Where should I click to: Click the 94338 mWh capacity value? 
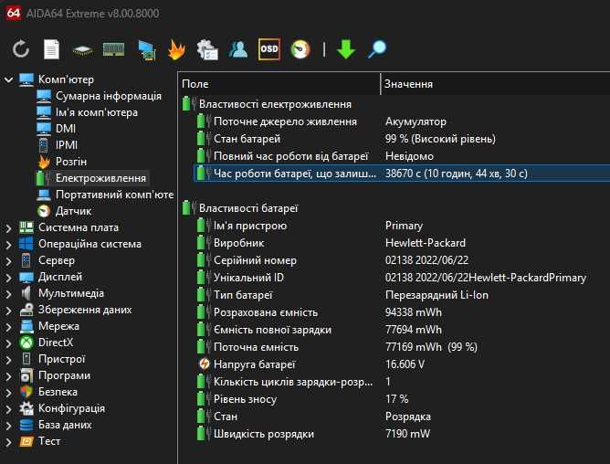coord(413,312)
